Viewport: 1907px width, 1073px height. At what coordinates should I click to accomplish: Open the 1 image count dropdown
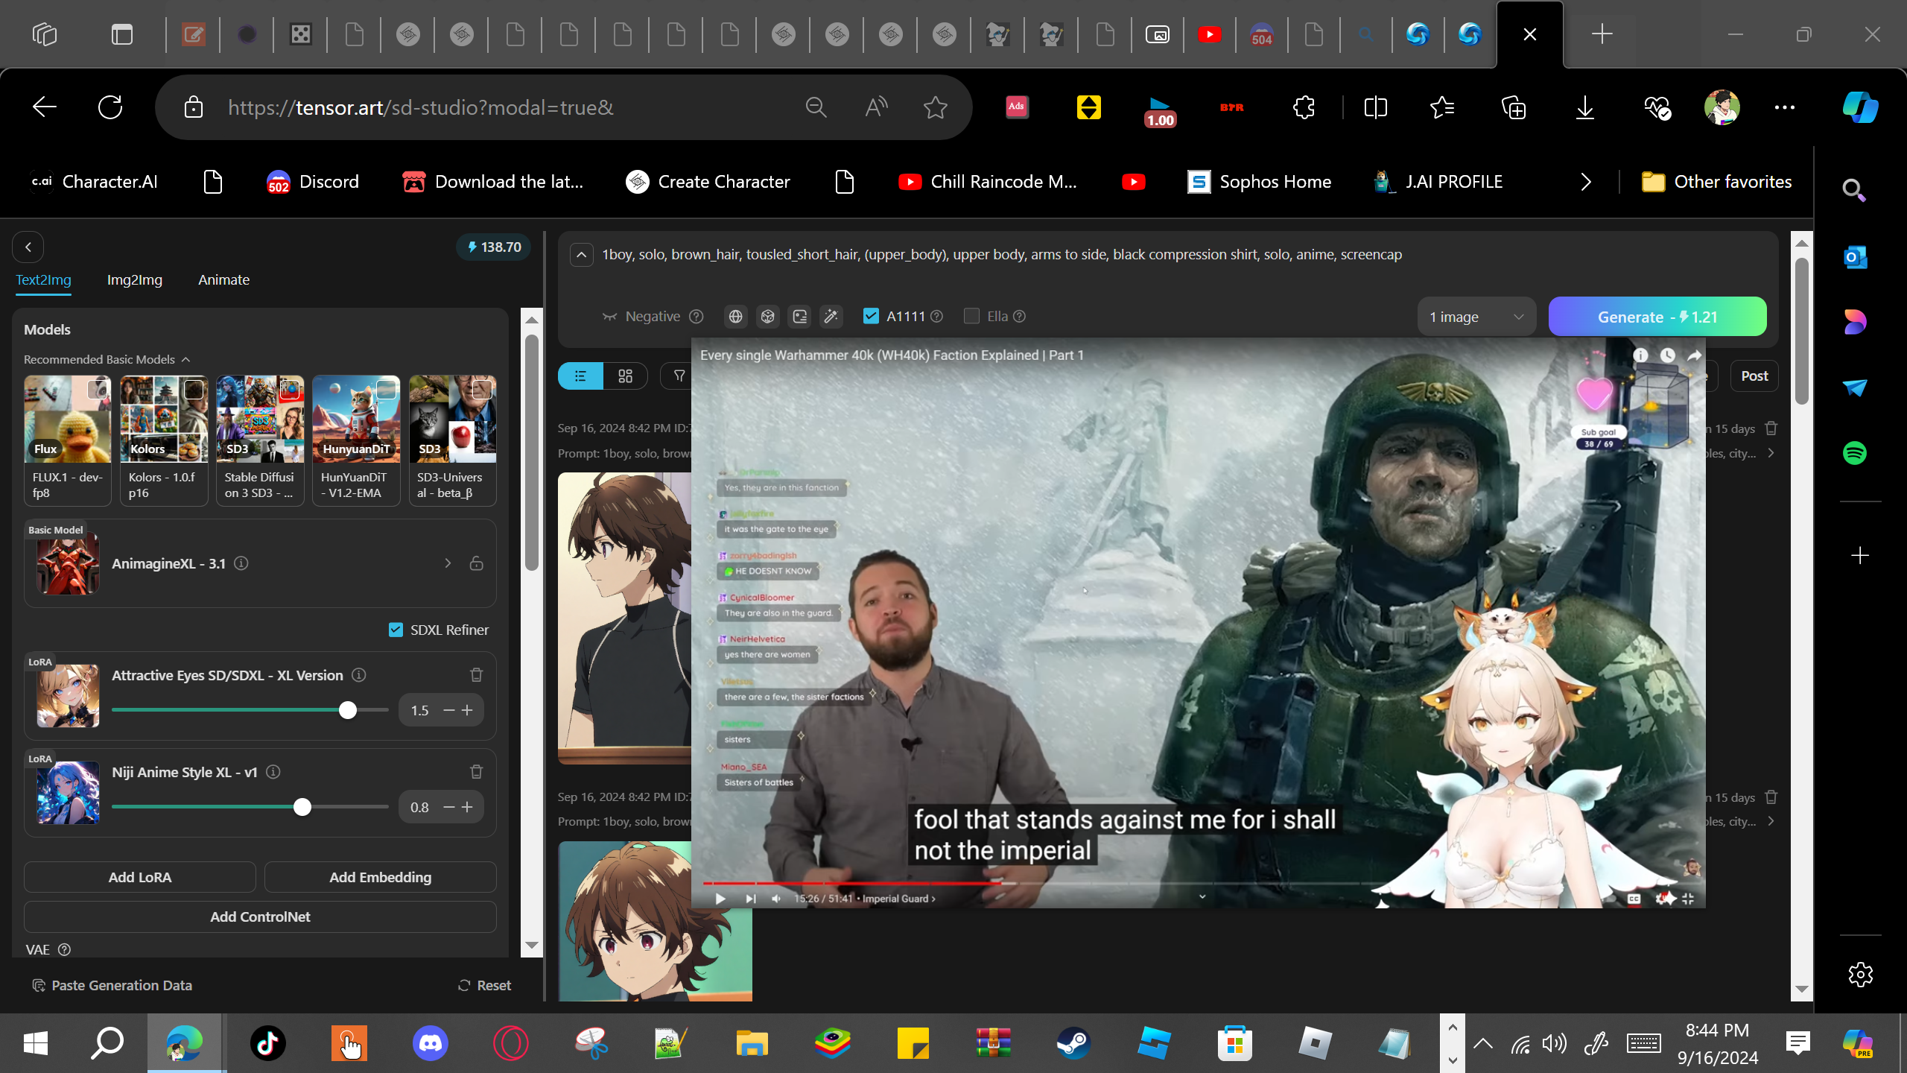point(1476,317)
